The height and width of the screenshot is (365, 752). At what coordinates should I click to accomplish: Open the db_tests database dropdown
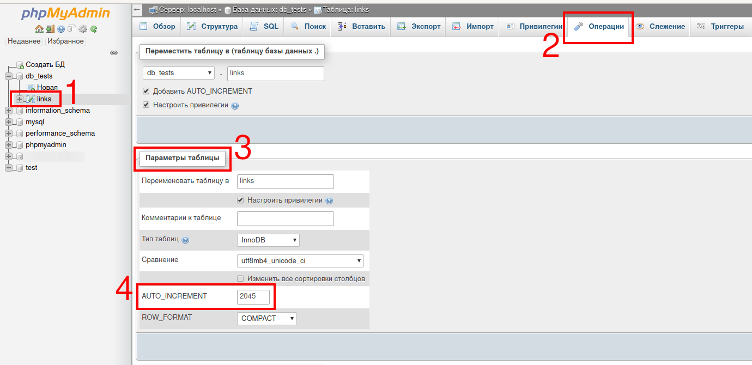pos(178,72)
